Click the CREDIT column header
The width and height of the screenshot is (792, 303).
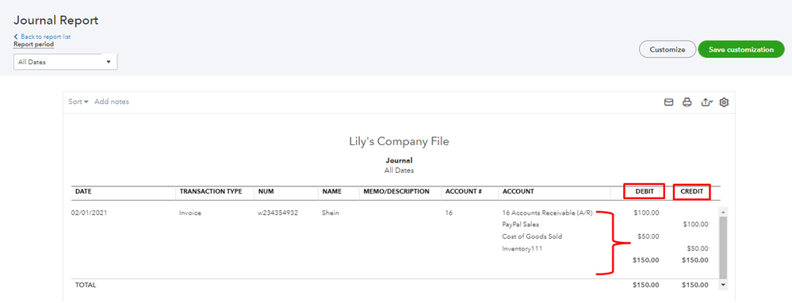coord(692,192)
